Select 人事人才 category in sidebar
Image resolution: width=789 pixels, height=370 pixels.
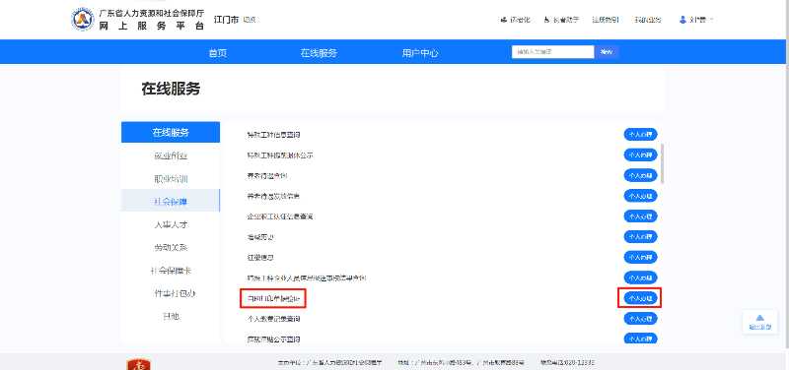click(171, 224)
